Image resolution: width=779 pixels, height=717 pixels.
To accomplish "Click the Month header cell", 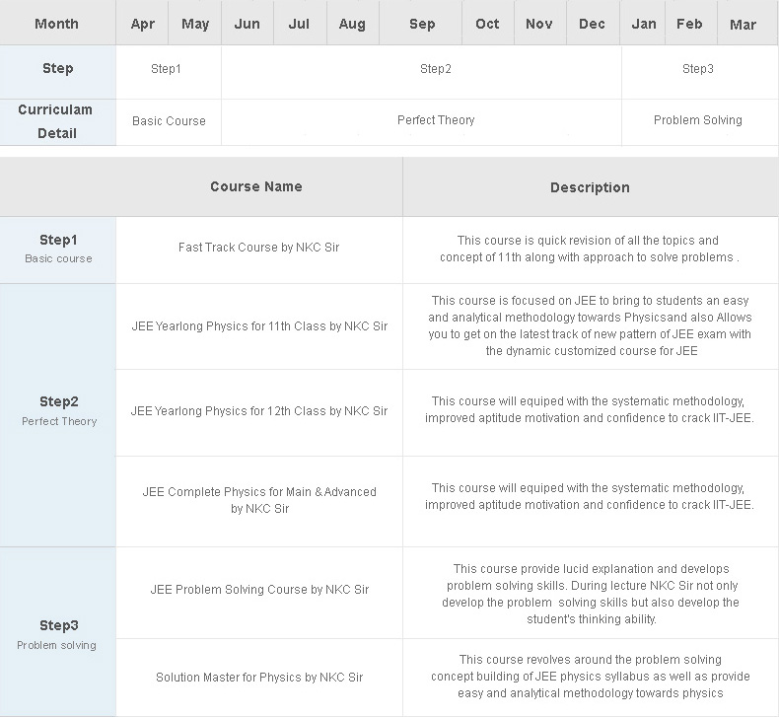I will tap(57, 23).
